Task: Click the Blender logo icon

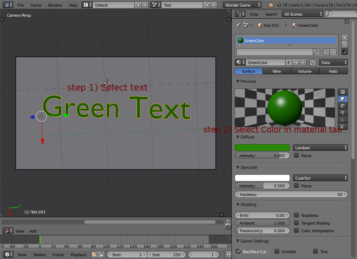Action: coord(271,5)
